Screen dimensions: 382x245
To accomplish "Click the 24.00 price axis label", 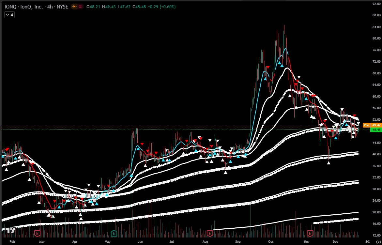I will (x=376, y=200).
